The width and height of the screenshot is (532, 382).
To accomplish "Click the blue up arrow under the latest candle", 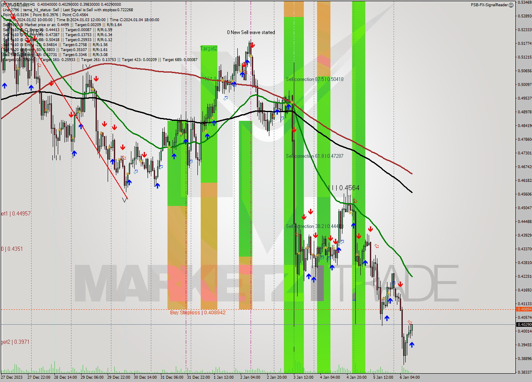I will [411, 345].
